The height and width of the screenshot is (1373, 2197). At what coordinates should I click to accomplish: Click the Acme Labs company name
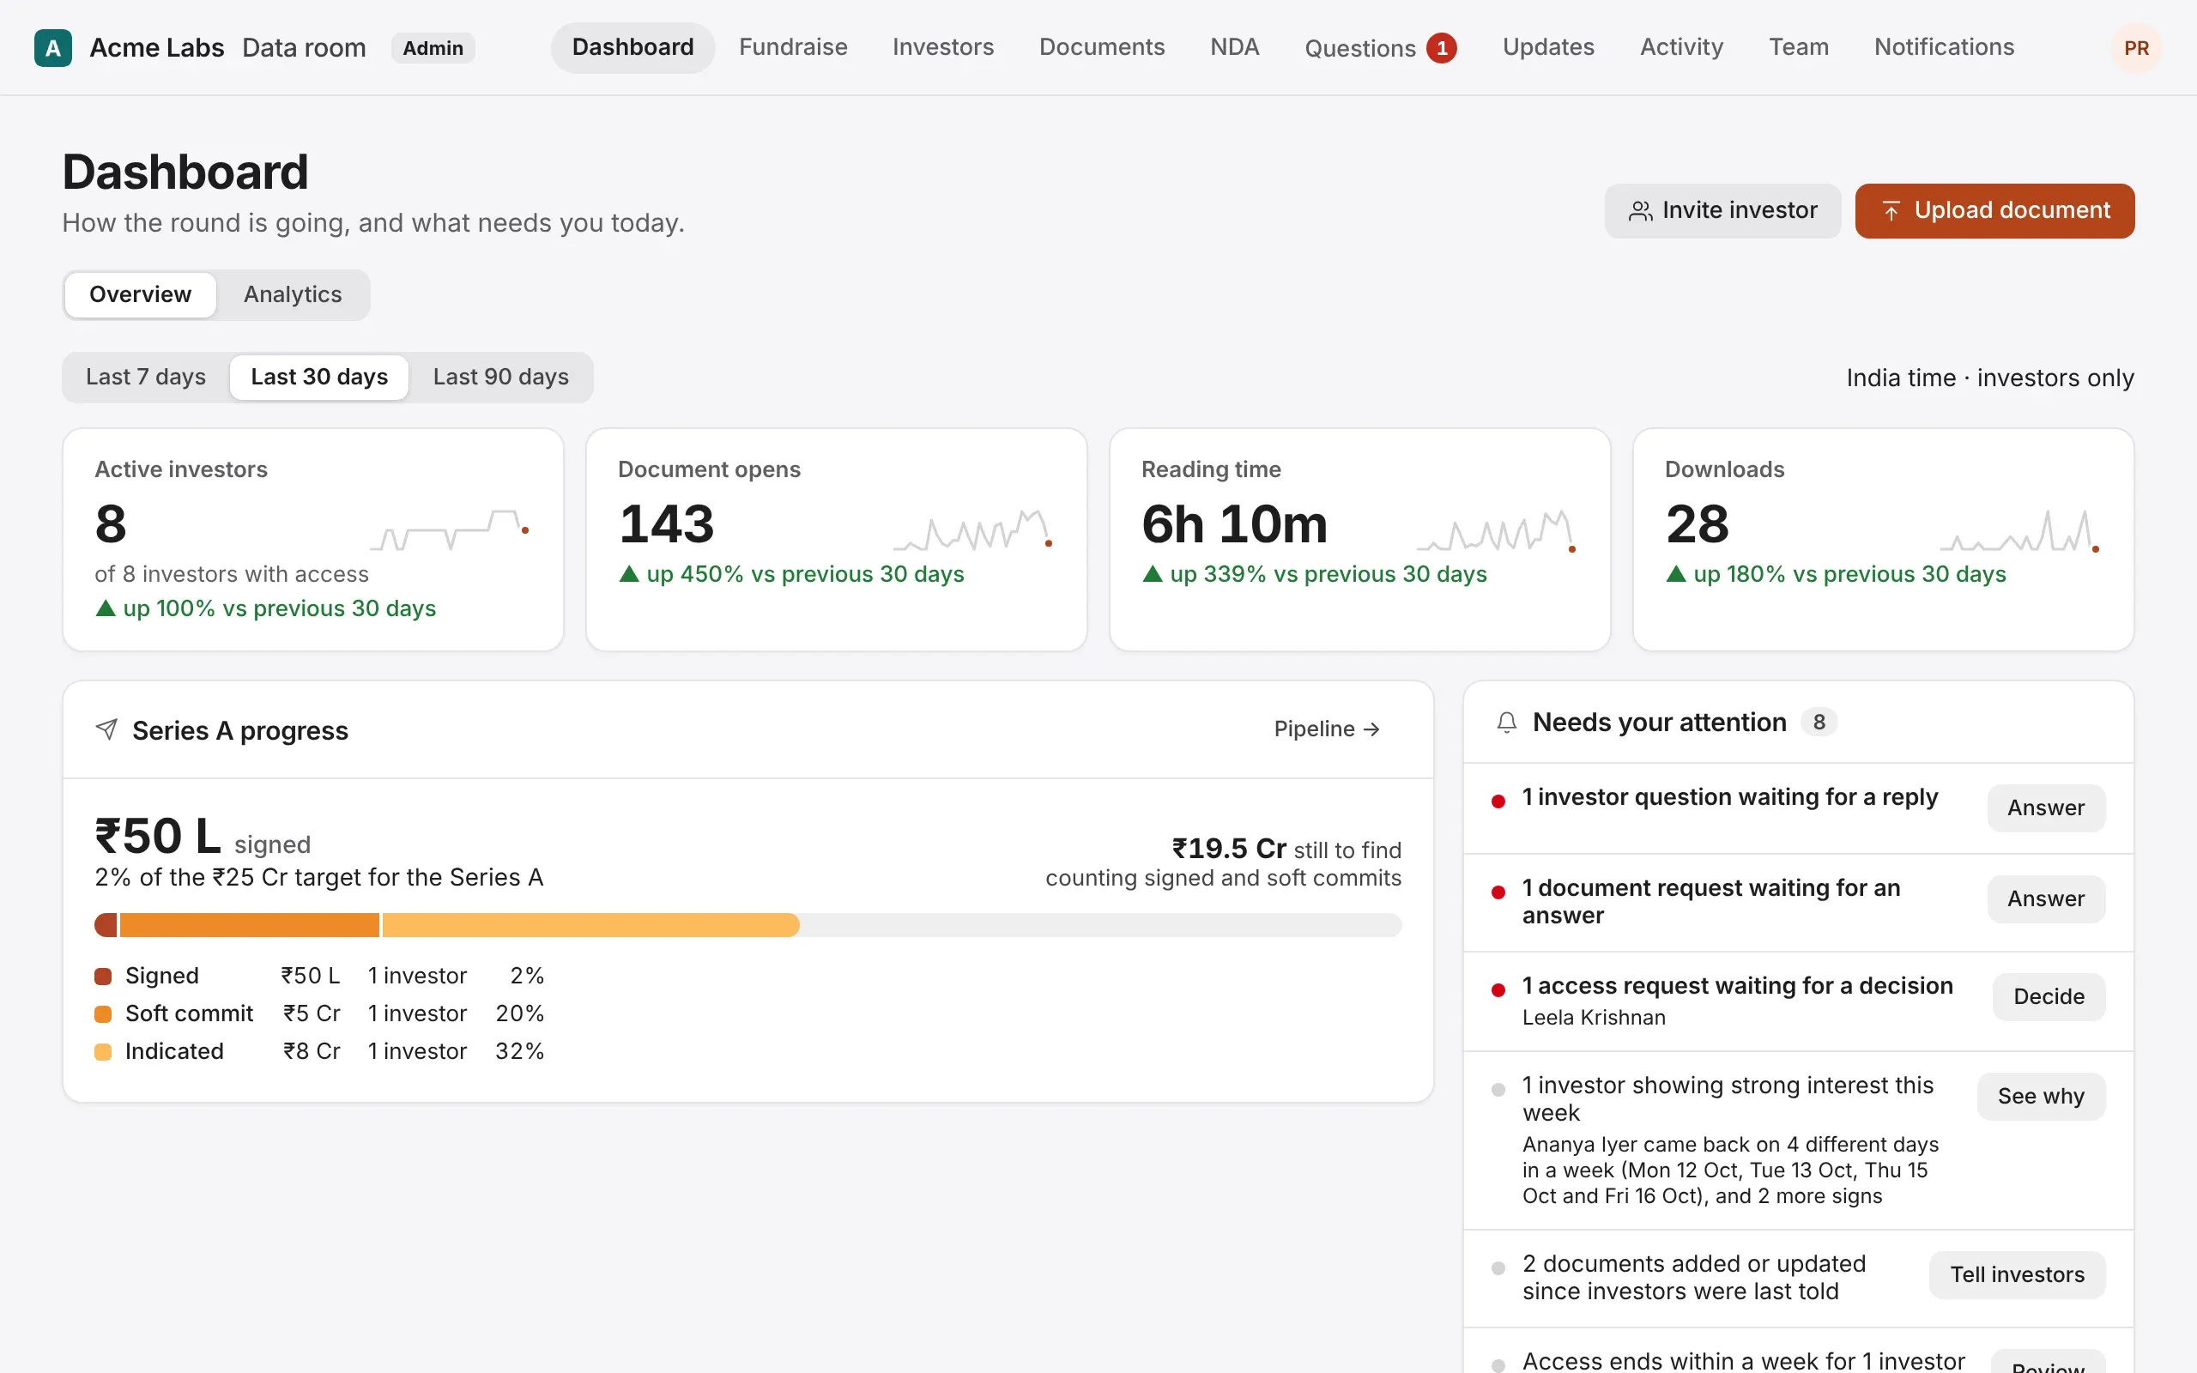157,48
